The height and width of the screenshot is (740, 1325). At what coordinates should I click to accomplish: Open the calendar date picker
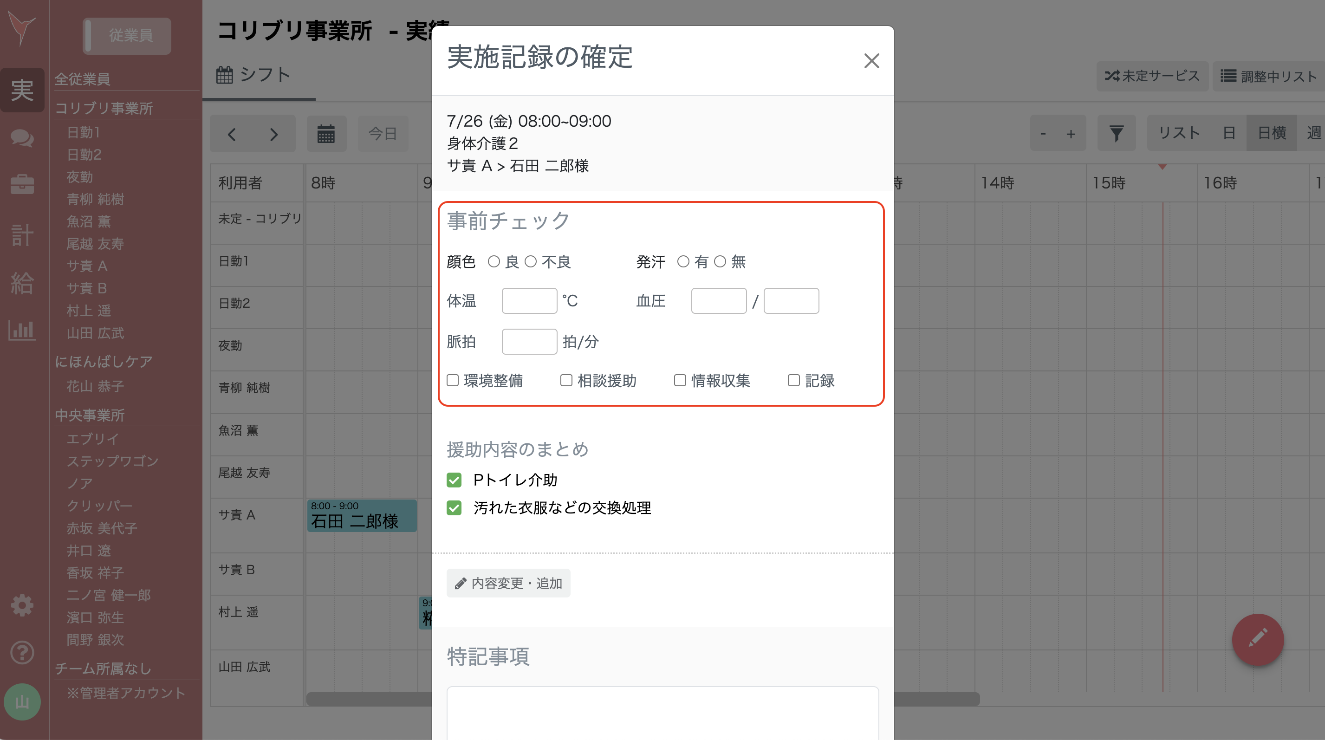[x=326, y=133]
